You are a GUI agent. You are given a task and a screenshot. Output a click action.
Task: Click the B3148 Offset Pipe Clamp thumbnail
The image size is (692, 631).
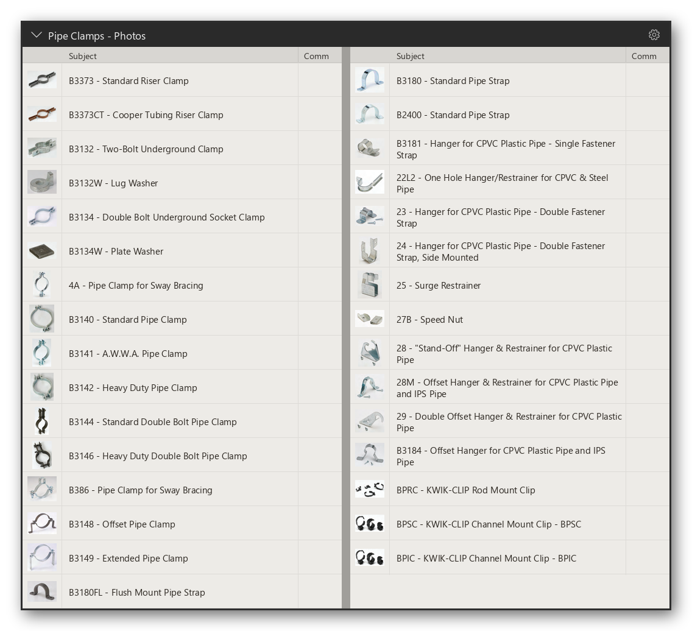pos(42,523)
